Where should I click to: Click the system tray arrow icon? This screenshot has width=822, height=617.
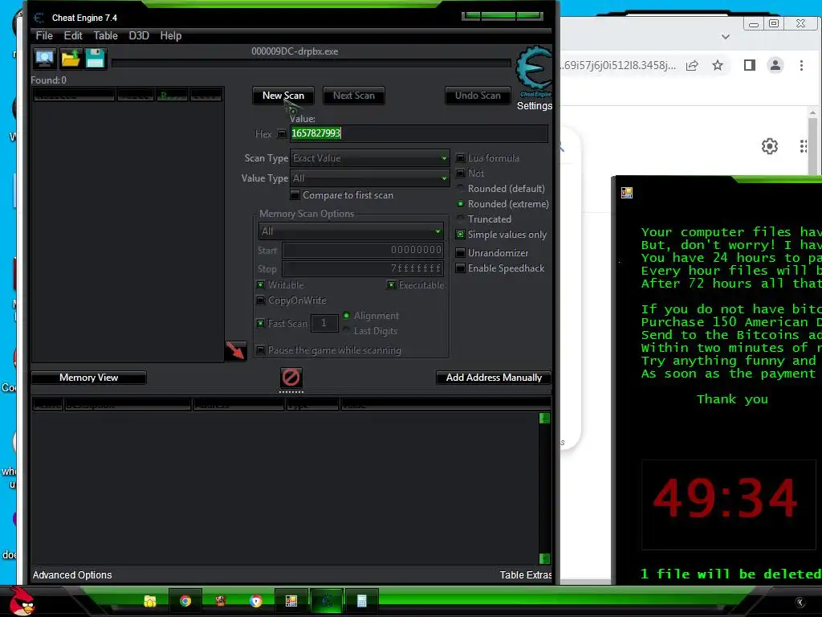(800, 603)
